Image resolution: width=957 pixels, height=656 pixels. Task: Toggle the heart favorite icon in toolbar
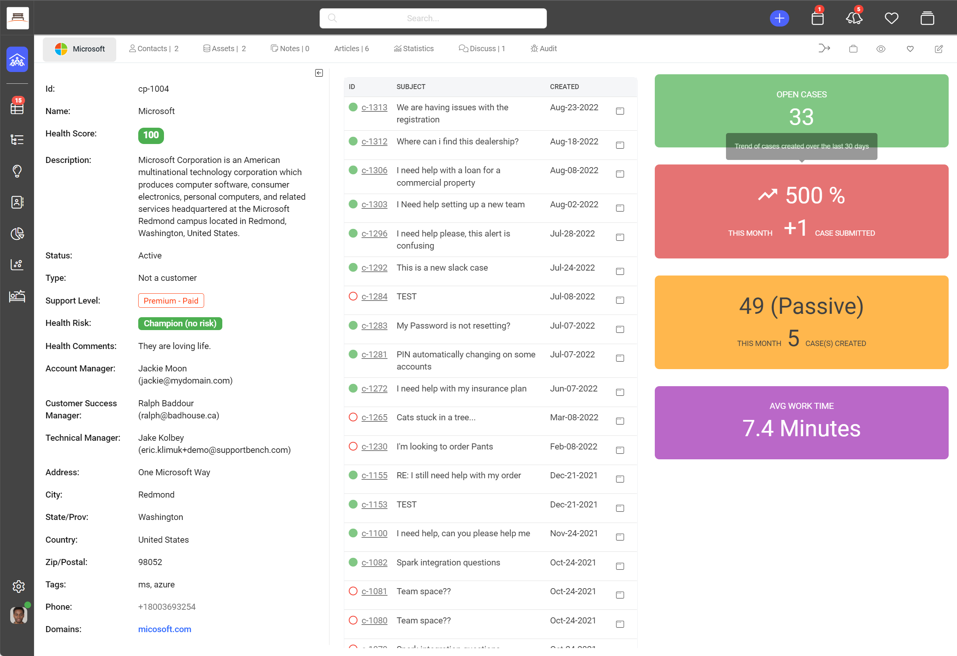(910, 49)
